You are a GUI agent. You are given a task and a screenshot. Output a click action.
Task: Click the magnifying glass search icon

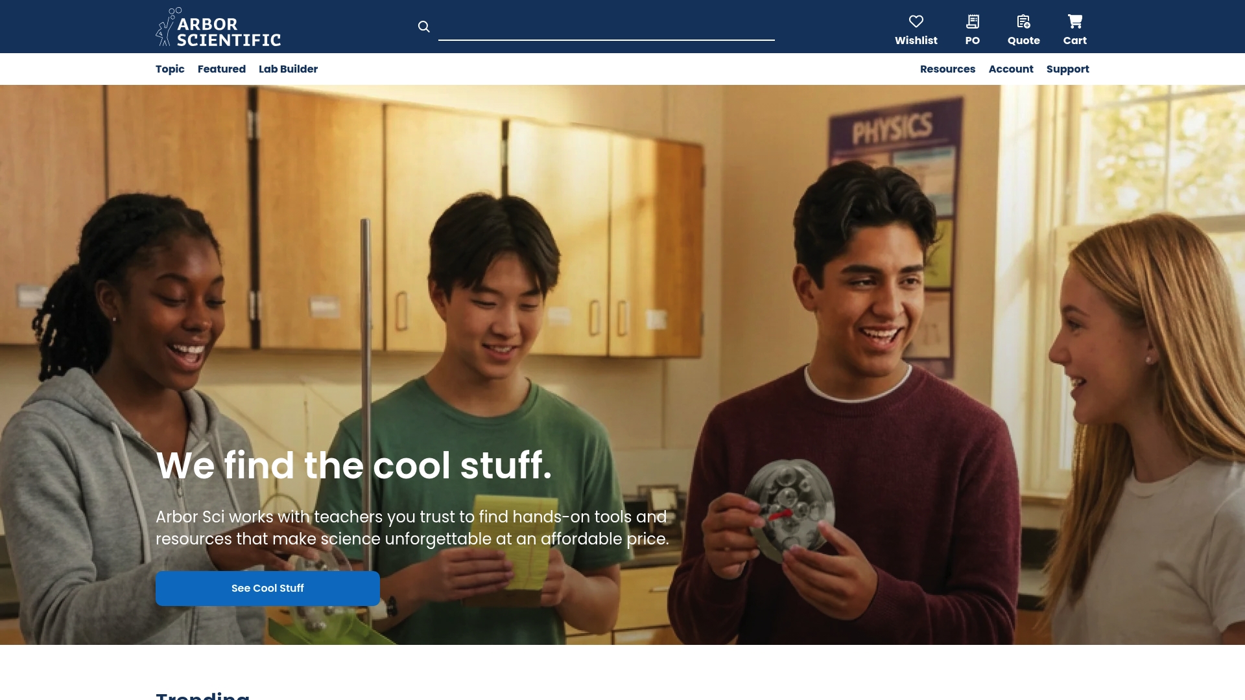point(424,27)
